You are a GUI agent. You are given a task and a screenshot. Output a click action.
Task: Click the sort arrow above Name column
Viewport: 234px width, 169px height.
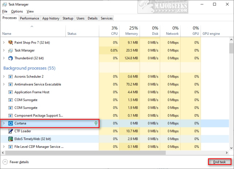point(32,27)
